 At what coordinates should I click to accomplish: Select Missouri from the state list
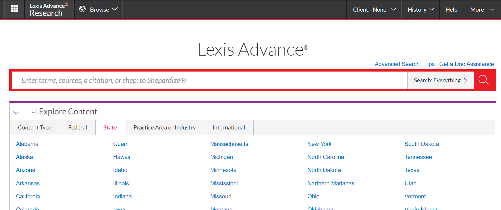pyautogui.click(x=221, y=196)
